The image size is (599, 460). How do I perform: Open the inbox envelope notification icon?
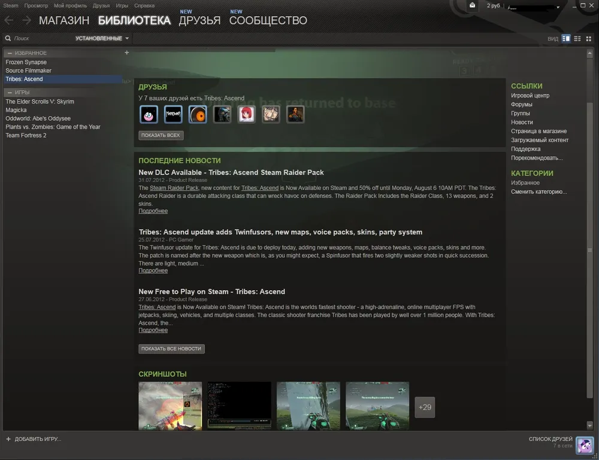(473, 5)
